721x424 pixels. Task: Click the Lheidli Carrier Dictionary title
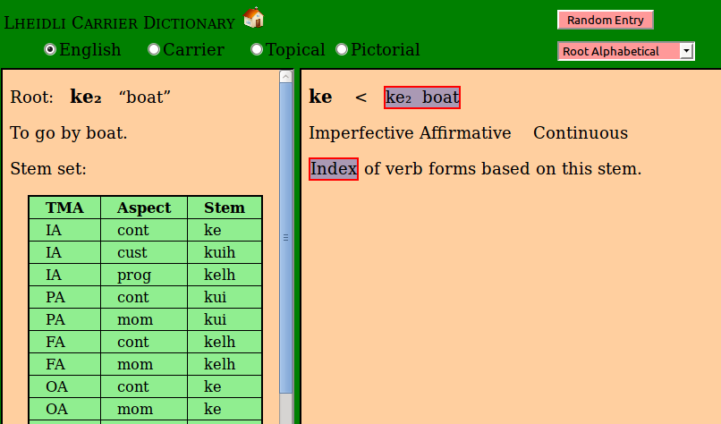(x=121, y=22)
